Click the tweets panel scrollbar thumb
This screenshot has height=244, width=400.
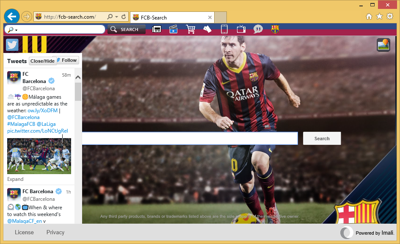pos(78,92)
